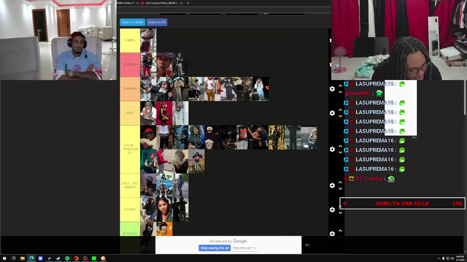467x262 pixels.
Task: Open settings gear for TRYHARD tier row
Action: click(332, 89)
